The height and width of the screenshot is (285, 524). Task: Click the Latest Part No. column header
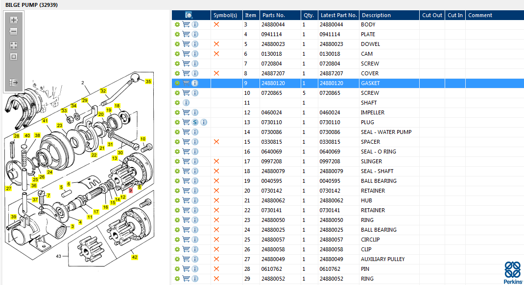point(338,15)
